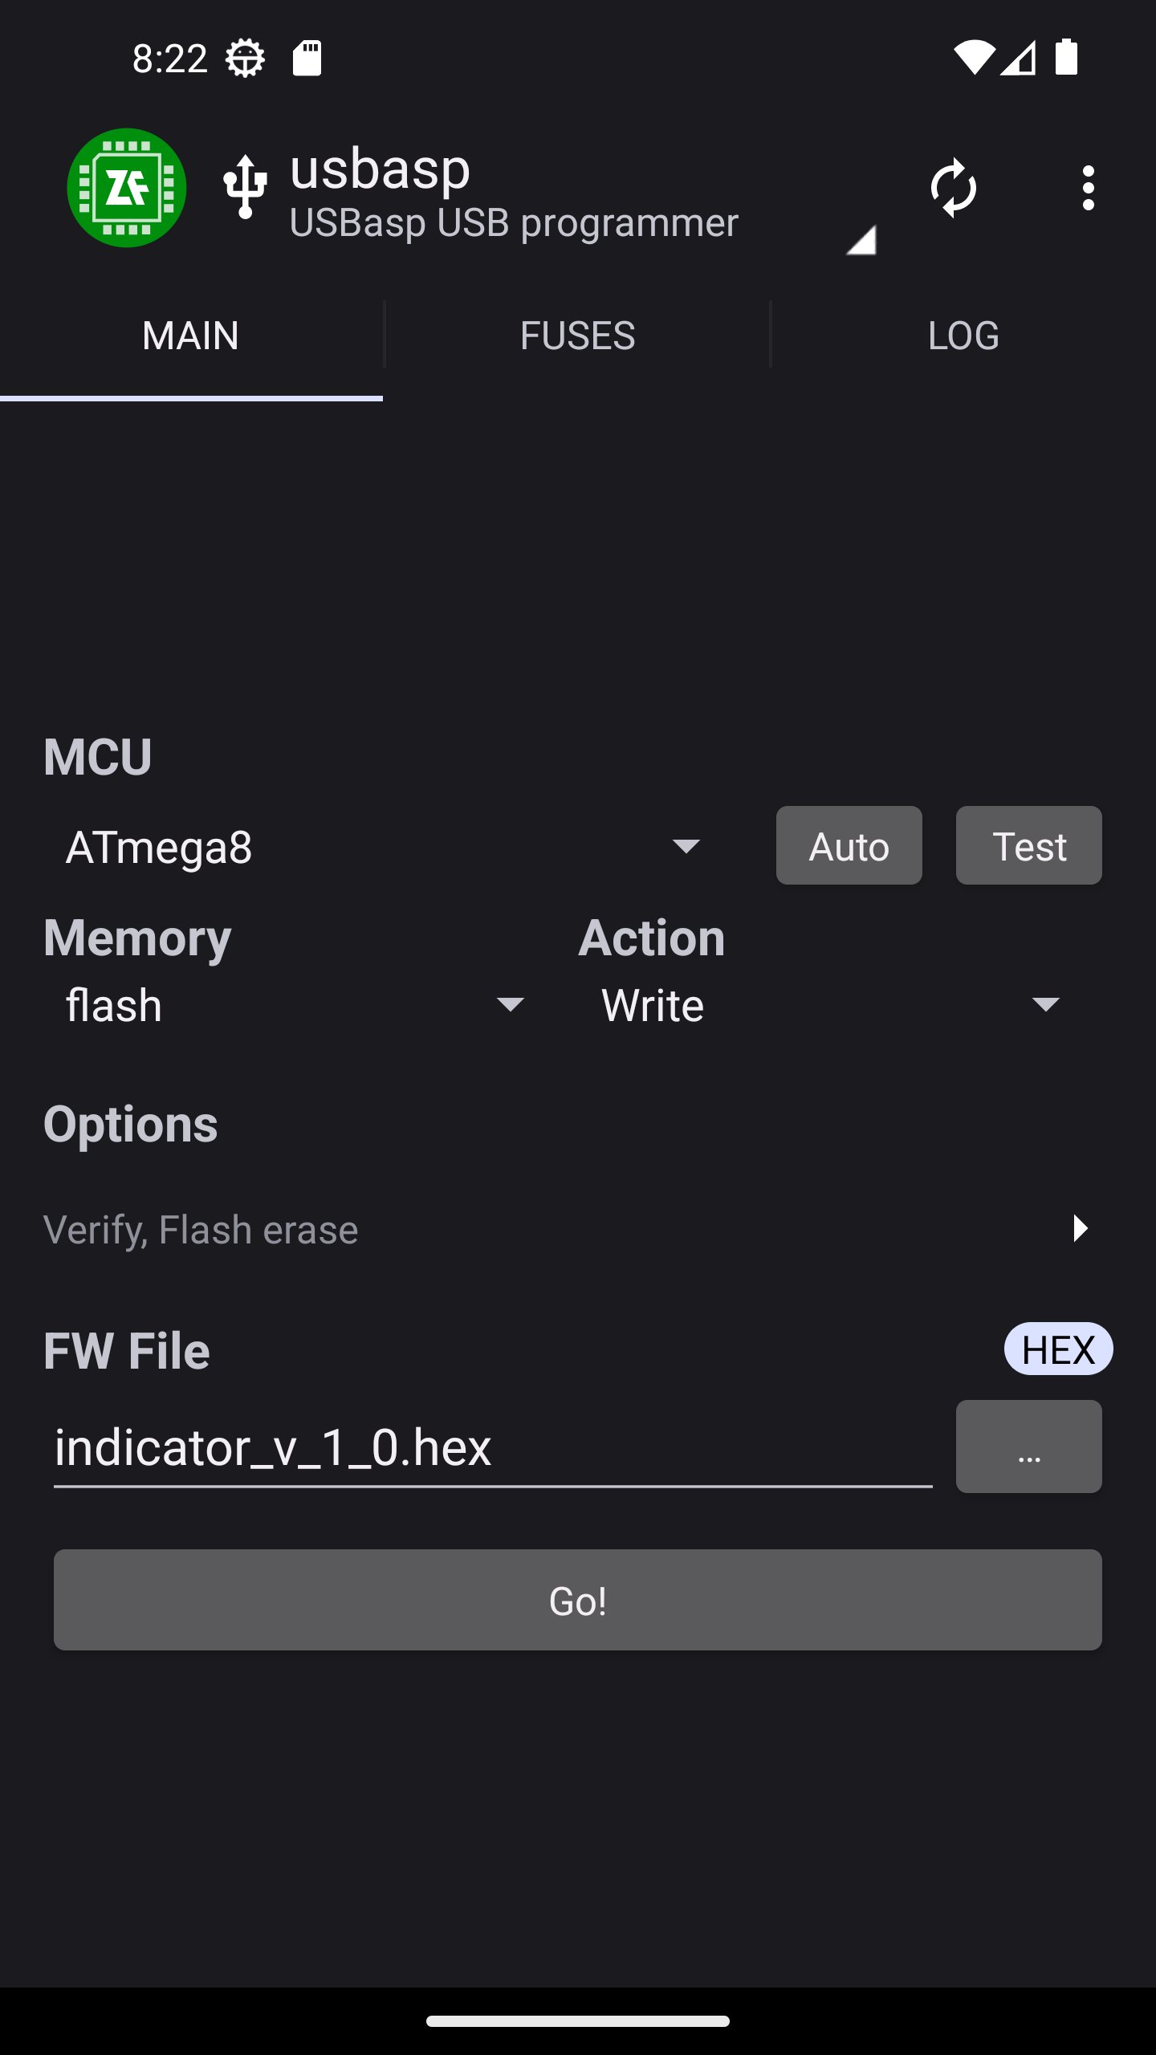Image resolution: width=1156 pixels, height=2055 pixels.
Task: Switch to the LOG tab
Action: 963,336
